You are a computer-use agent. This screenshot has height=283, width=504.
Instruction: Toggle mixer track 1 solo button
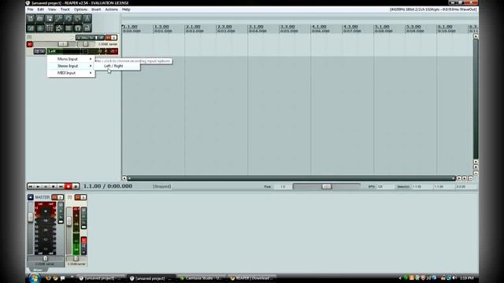coord(83,197)
